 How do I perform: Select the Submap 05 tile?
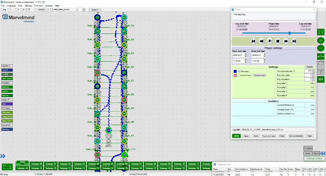108,164
